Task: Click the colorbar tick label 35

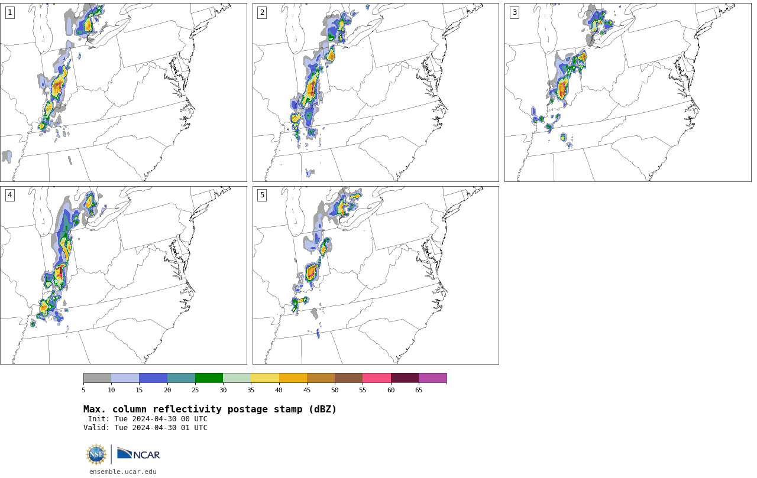Action: click(251, 390)
